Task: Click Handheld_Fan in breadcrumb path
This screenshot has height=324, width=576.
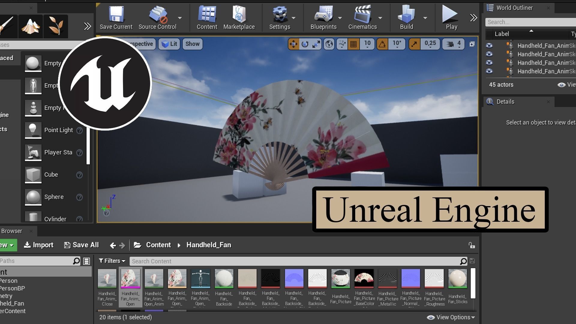Action: pos(209,245)
